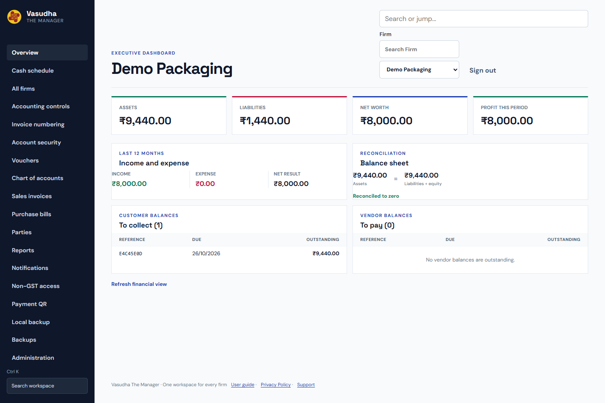Open Sales invoices

pos(47,196)
